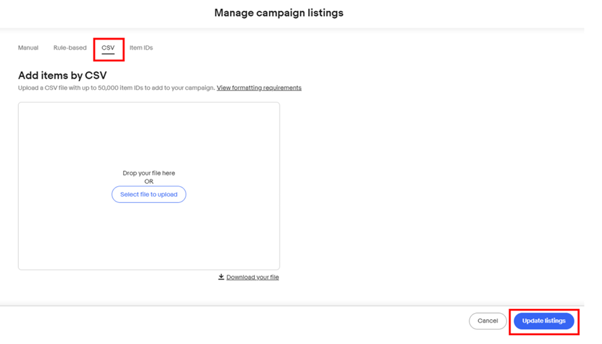Click Select file to upload button
Image resolution: width=602 pixels, height=344 pixels.
point(149,194)
